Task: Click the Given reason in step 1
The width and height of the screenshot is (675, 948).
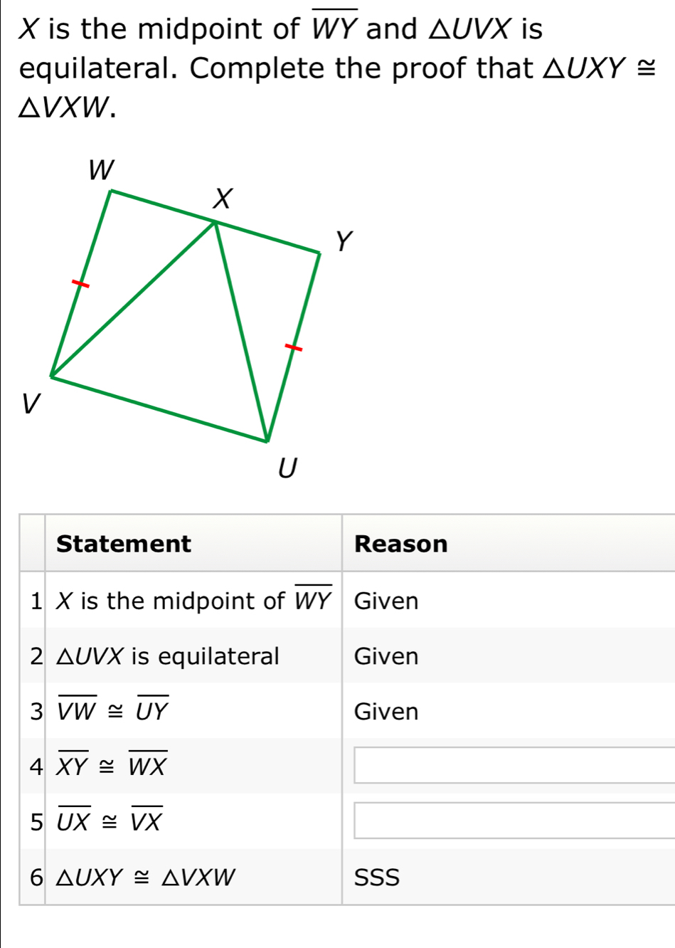Action: point(386,601)
